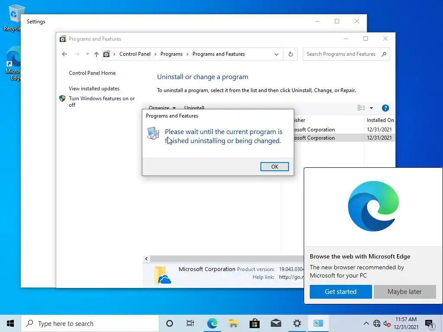The image size is (443, 332).
Task: Maximize the Settings window
Action: [x=337, y=21]
